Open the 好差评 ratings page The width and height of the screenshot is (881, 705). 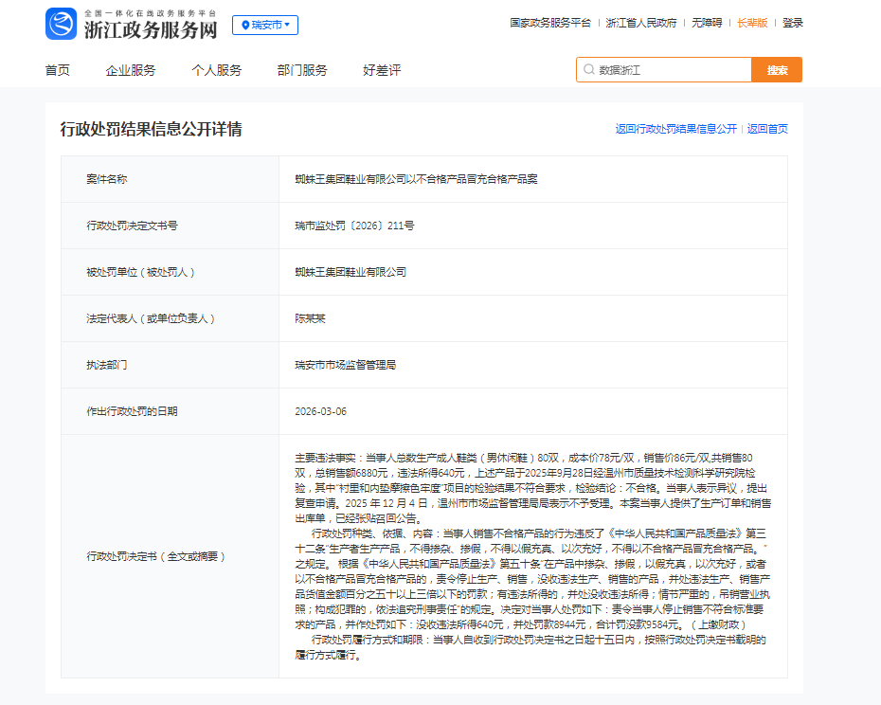(x=382, y=70)
